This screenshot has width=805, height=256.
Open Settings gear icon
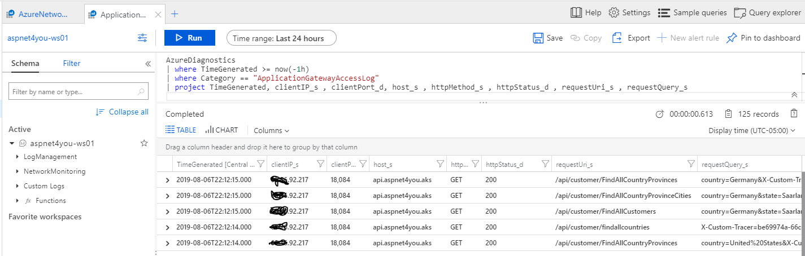613,12
